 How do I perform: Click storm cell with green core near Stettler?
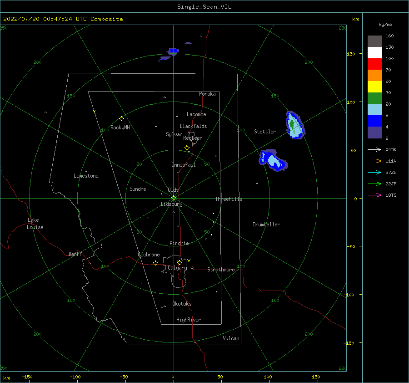pyautogui.click(x=295, y=125)
